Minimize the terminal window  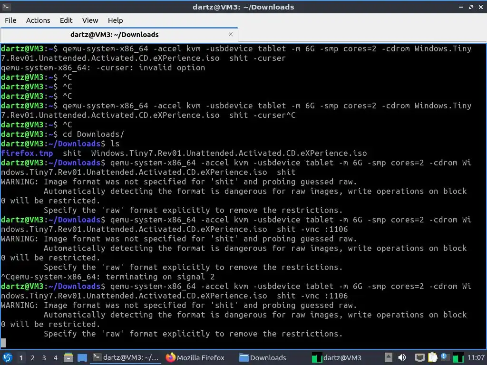tap(461, 7)
